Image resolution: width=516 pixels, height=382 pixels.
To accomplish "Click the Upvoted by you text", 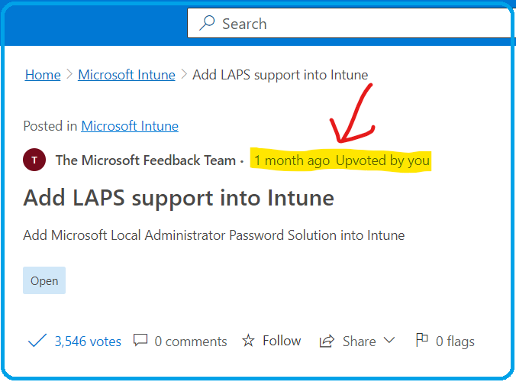I will tap(382, 160).
